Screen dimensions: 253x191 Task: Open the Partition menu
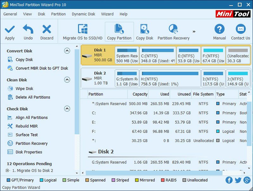59,14
